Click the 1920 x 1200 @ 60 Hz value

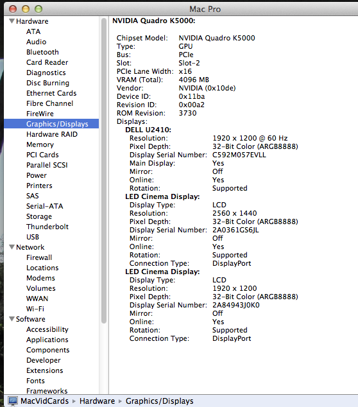(x=250, y=138)
